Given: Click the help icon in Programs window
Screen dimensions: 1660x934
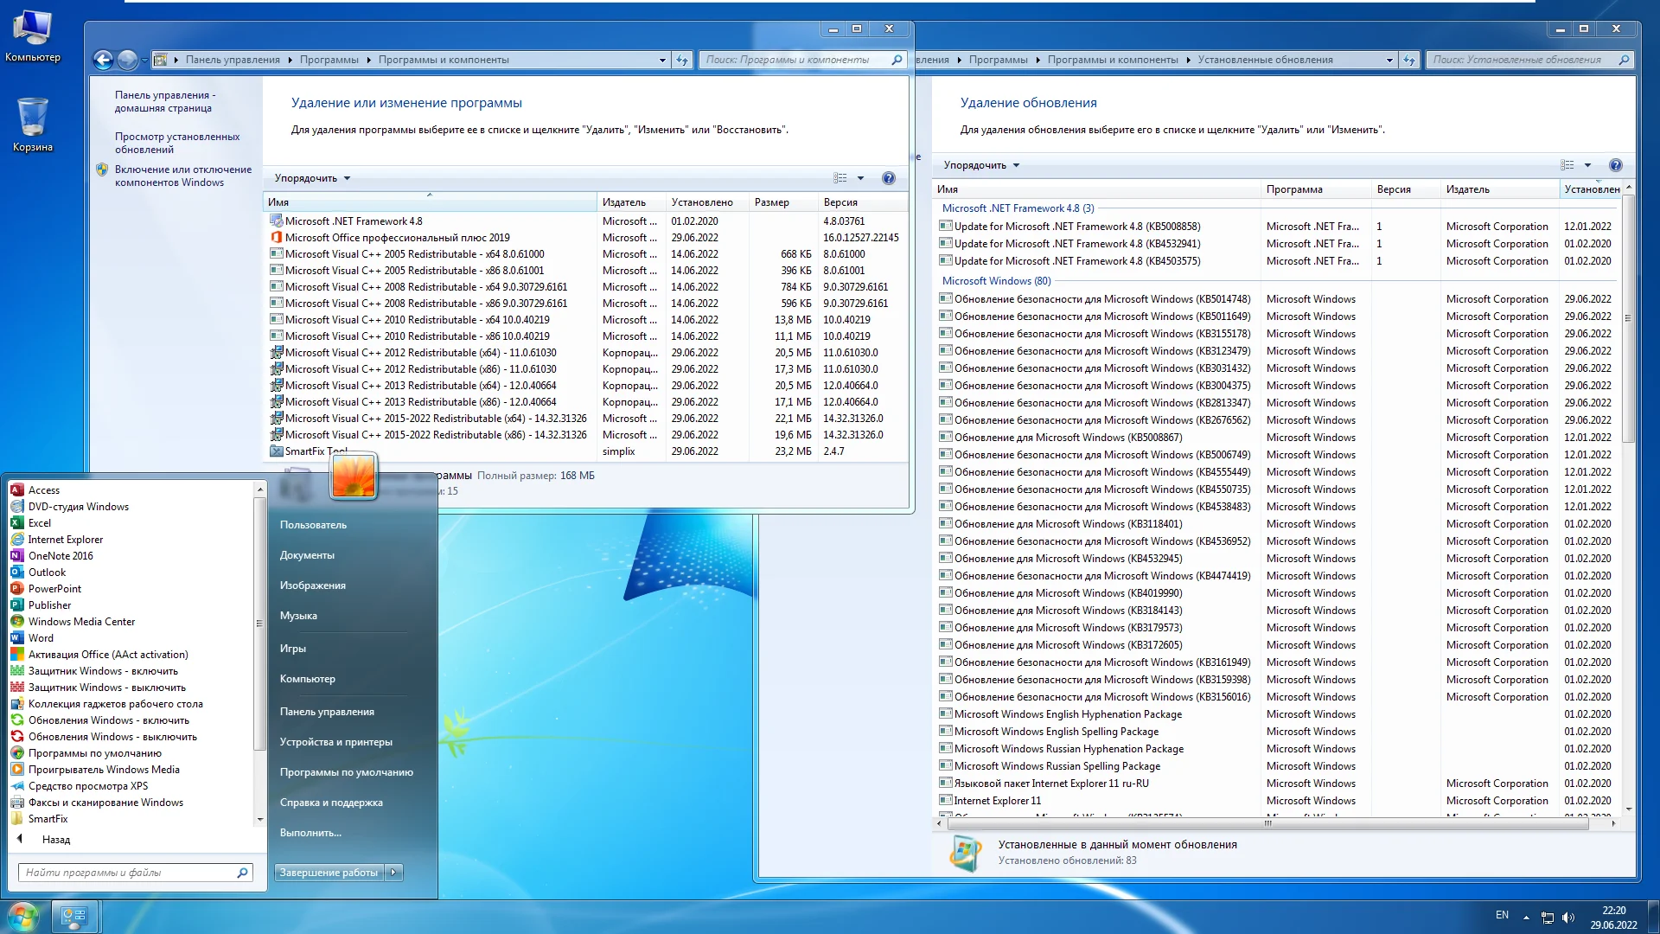Looking at the screenshot, I should [888, 178].
